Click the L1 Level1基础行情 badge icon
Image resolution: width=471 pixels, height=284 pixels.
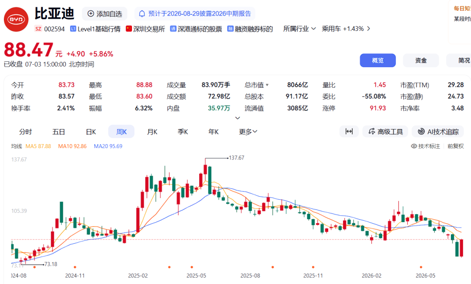(x=73, y=28)
